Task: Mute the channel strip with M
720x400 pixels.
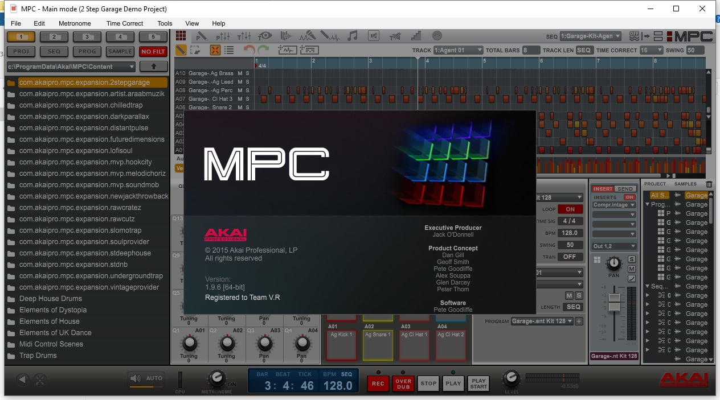Action: [632, 269]
